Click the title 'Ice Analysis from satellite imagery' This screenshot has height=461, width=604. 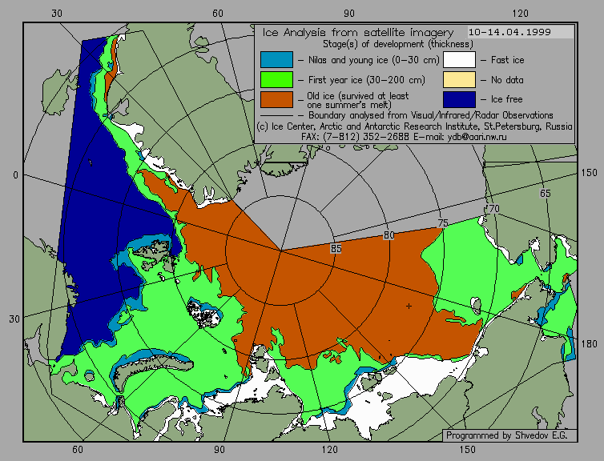[x=358, y=32]
